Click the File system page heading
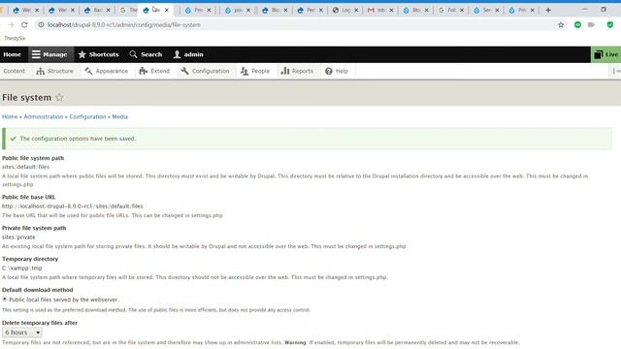Image resolution: width=621 pixels, height=349 pixels. point(26,97)
